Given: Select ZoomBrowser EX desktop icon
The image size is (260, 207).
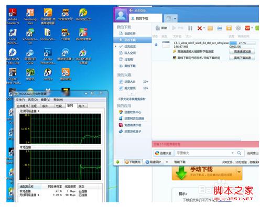Looking at the screenshot, I should click(30, 36).
